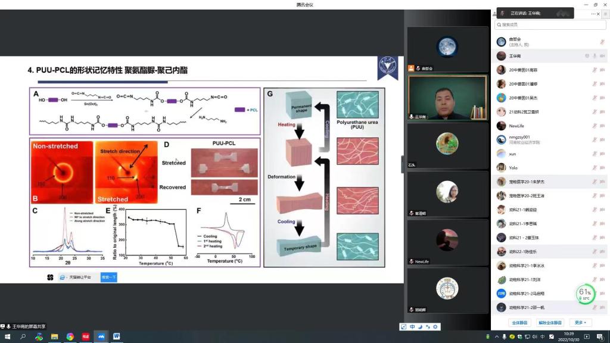Click camera icon for 20中兽医01高菲

602,70
